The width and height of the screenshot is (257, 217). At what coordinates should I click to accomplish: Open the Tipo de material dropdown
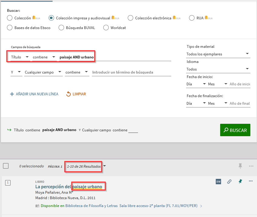[218, 54]
